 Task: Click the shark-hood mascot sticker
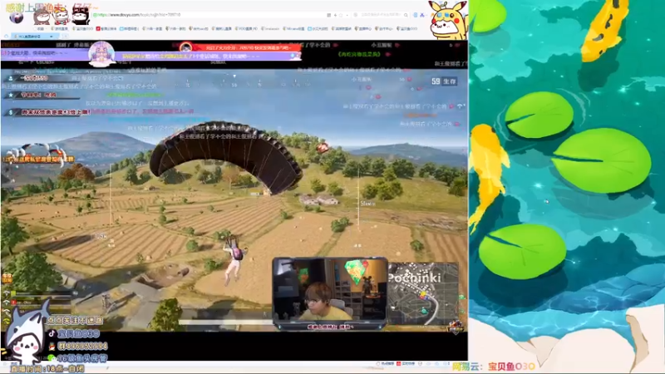26,333
